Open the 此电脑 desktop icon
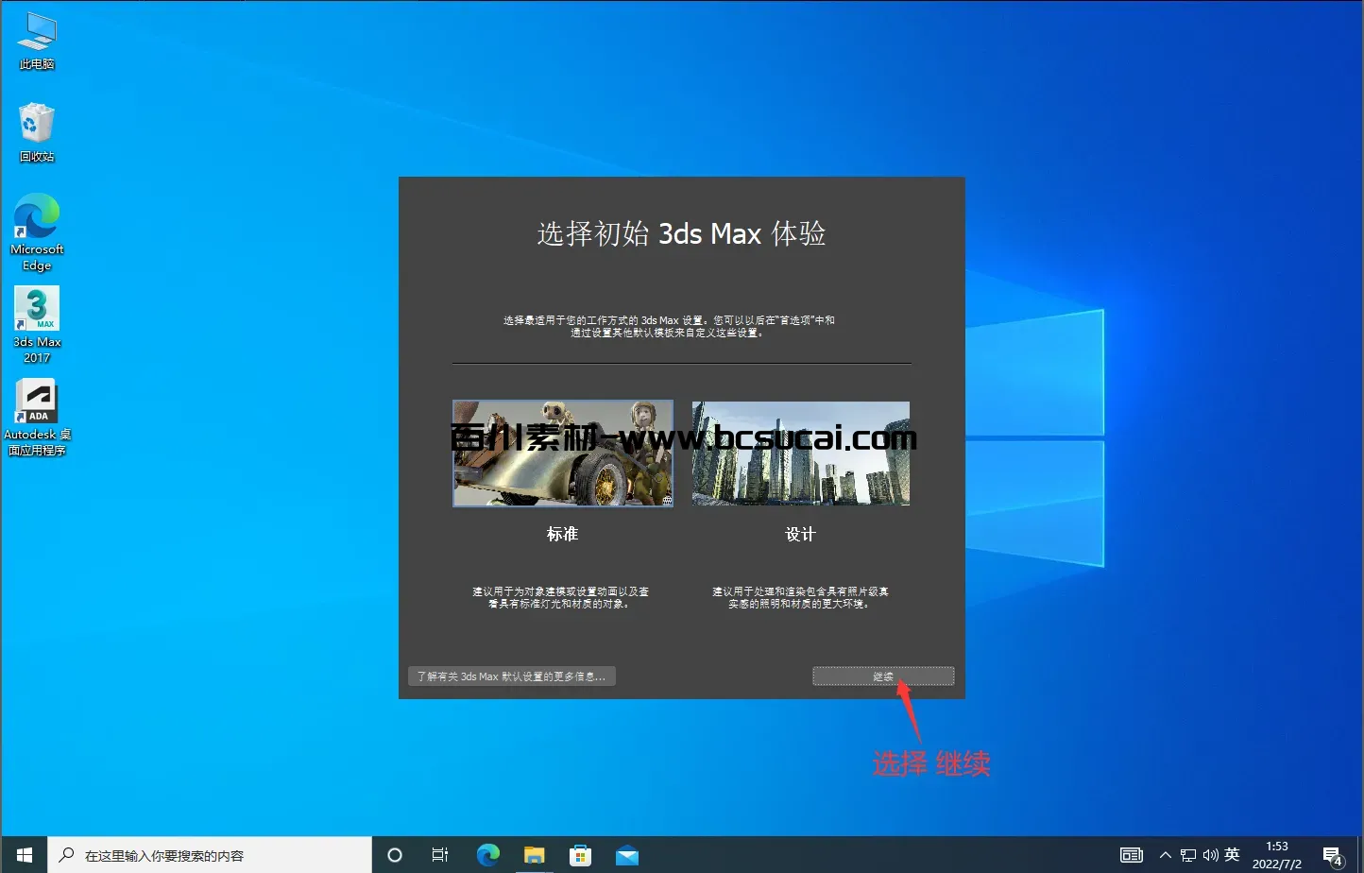This screenshot has width=1364, height=873. point(37,41)
